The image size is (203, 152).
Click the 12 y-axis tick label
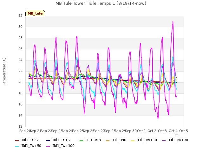(20, 126)
